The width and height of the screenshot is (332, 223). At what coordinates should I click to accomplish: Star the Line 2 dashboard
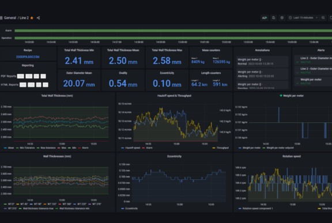point(32,18)
